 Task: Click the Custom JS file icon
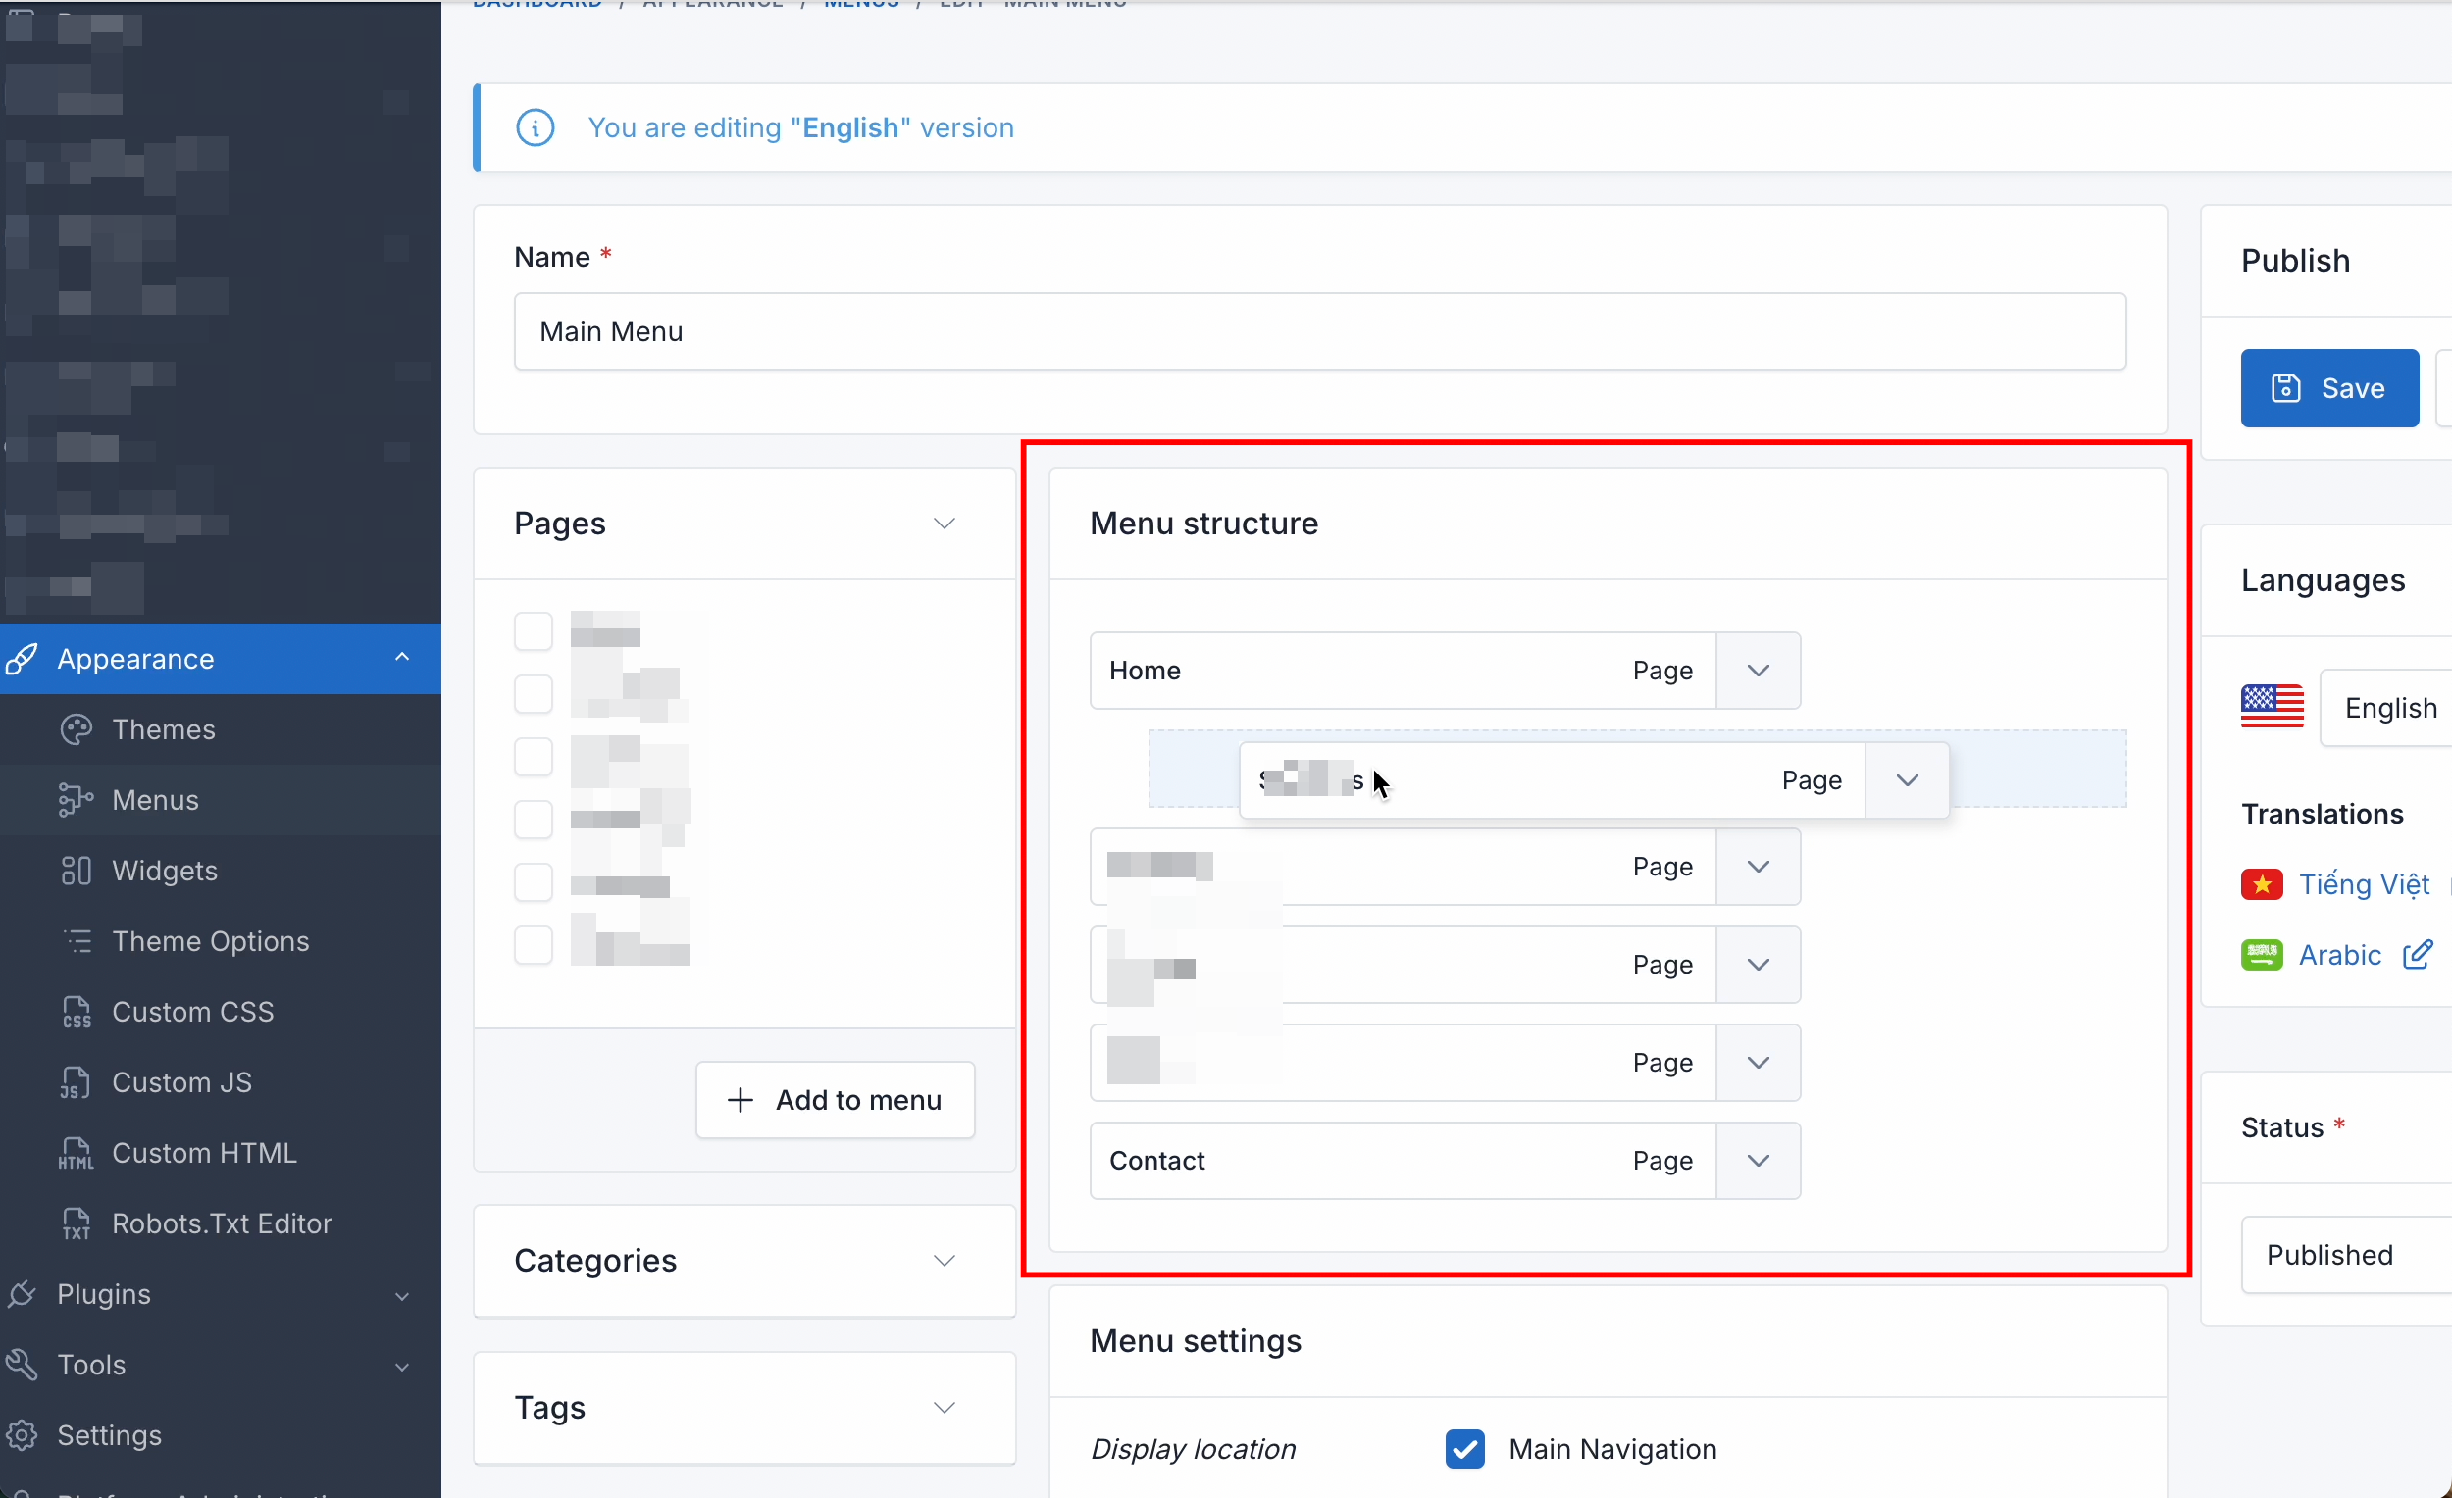coord(77,1082)
